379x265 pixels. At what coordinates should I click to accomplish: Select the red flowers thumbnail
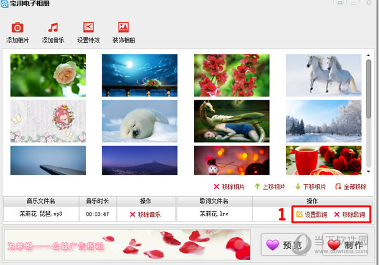pyautogui.click(x=232, y=75)
